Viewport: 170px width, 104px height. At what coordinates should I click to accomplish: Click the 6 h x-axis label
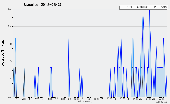50,98
